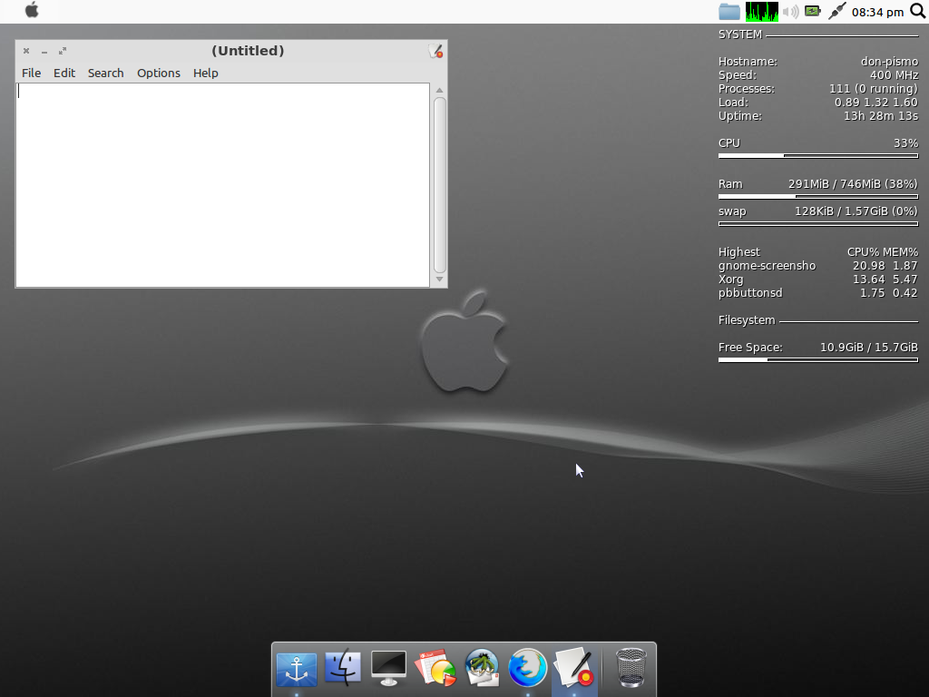
Task: Click the load values 0.89 1.32 1.60
Action: pyautogui.click(x=876, y=103)
